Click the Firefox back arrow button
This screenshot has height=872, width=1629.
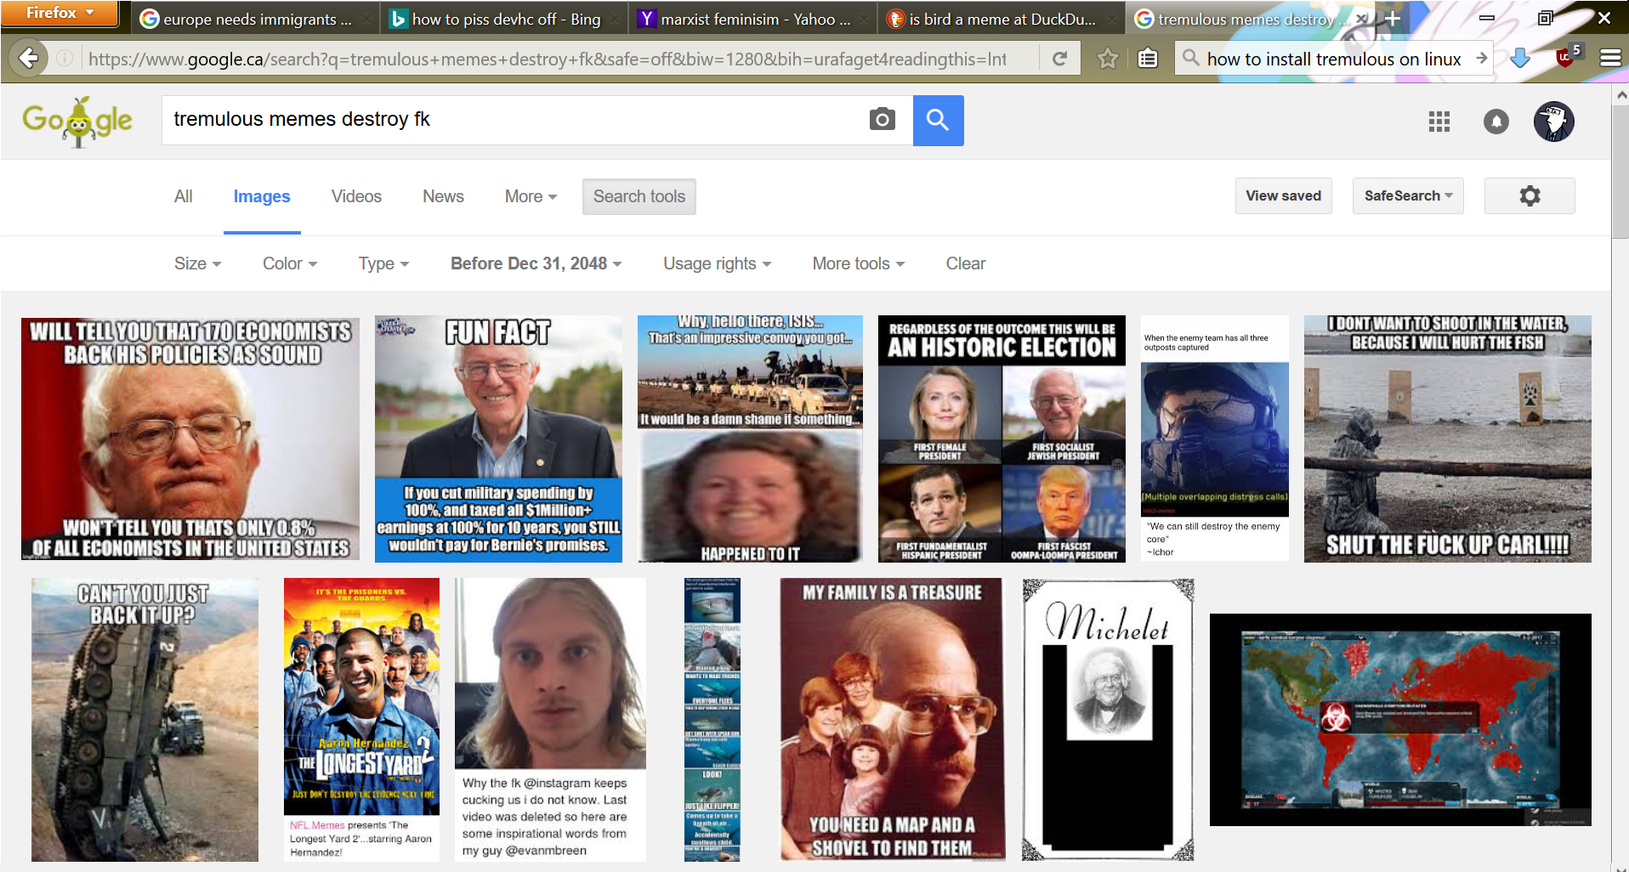[x=29, y=58]
